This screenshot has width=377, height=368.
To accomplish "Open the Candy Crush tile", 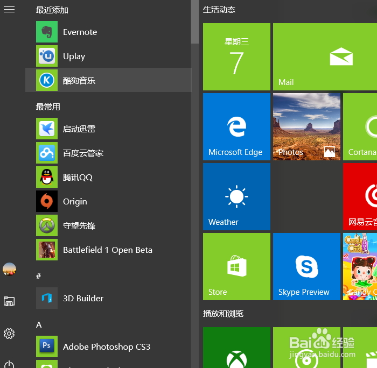I will pos(360,266).
